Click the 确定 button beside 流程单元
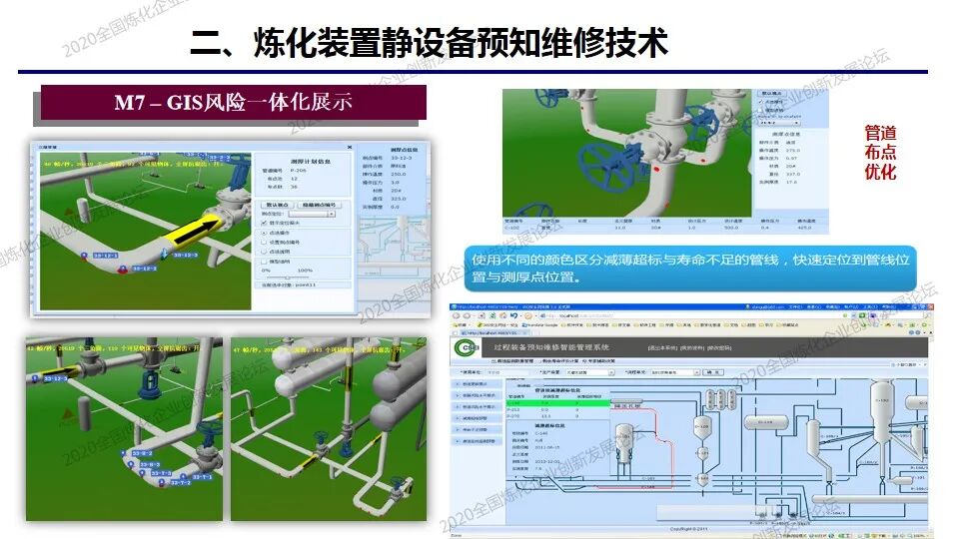Screen dimensions: 959x539 (x=713, y=372)
